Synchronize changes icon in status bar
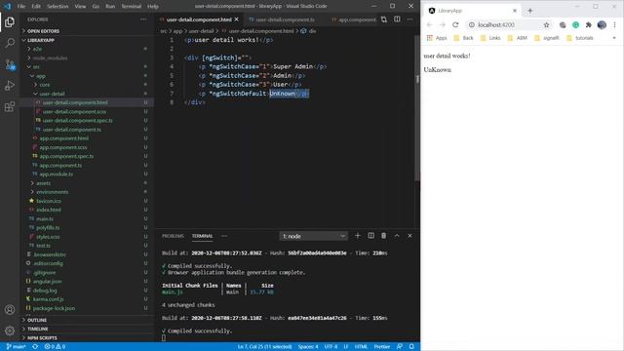Viewport: 624px width, 351px height. [35, 347]
